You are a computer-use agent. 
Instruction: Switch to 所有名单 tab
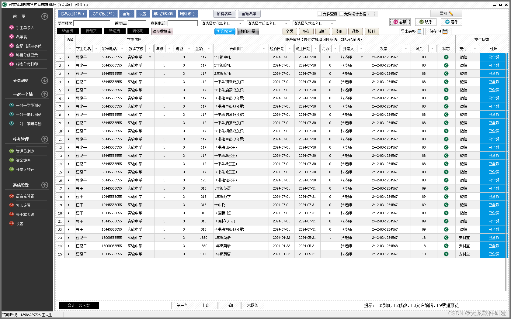[x=224, y=14]
